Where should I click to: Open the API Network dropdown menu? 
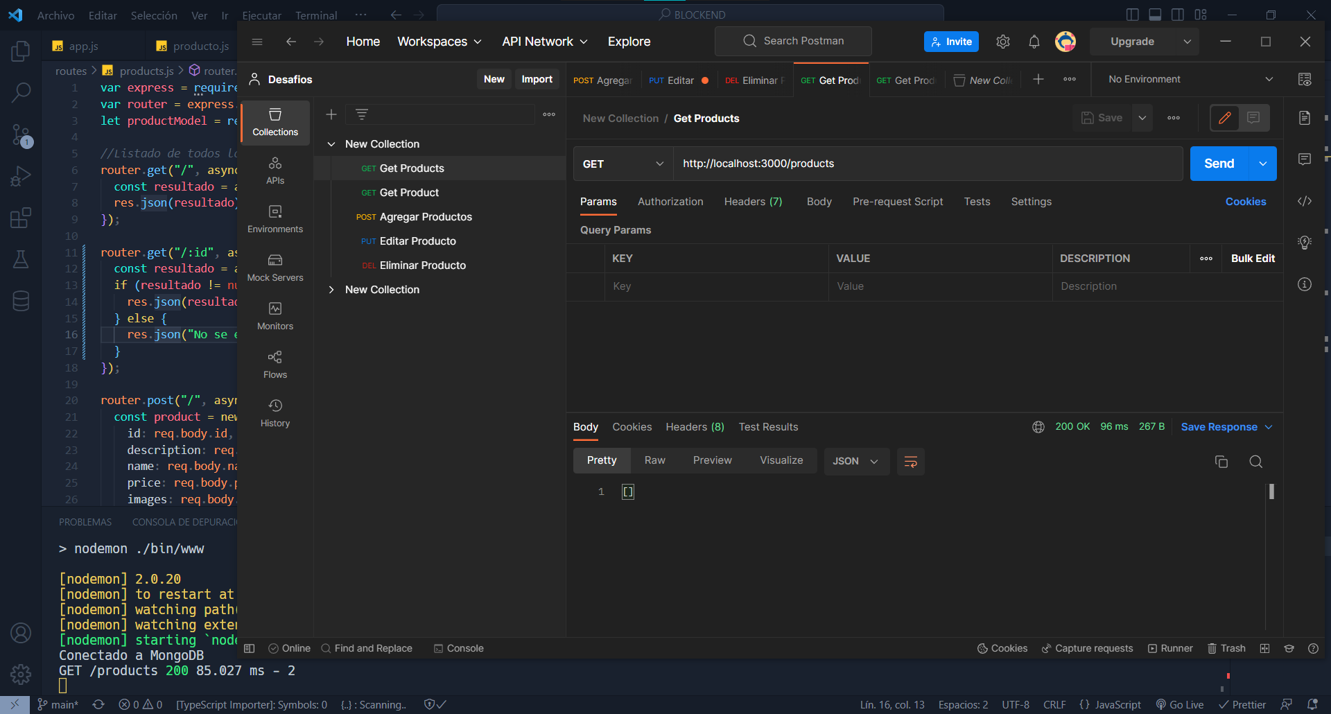pos(545,42)
